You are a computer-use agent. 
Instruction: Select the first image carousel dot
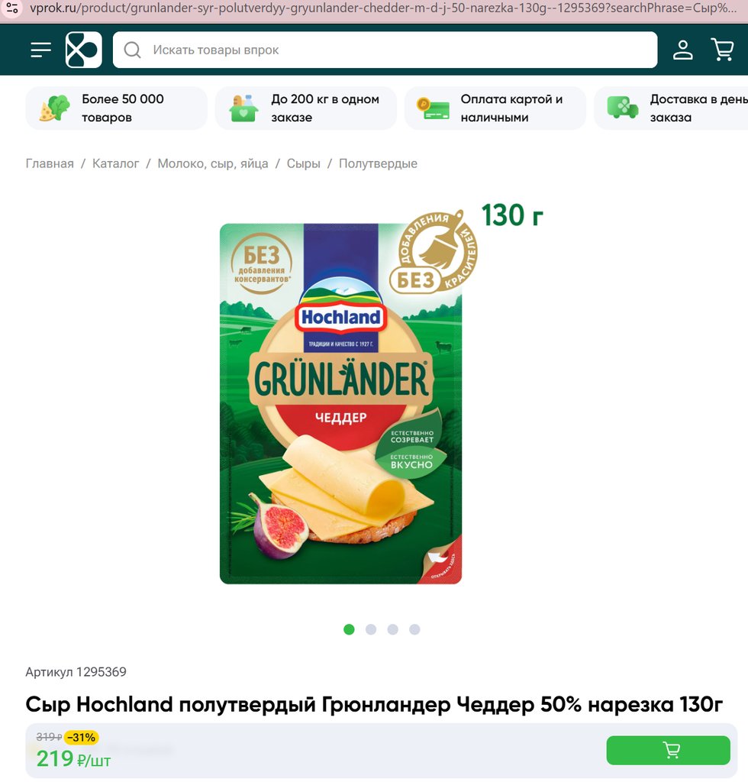click(x=349, y=629)
